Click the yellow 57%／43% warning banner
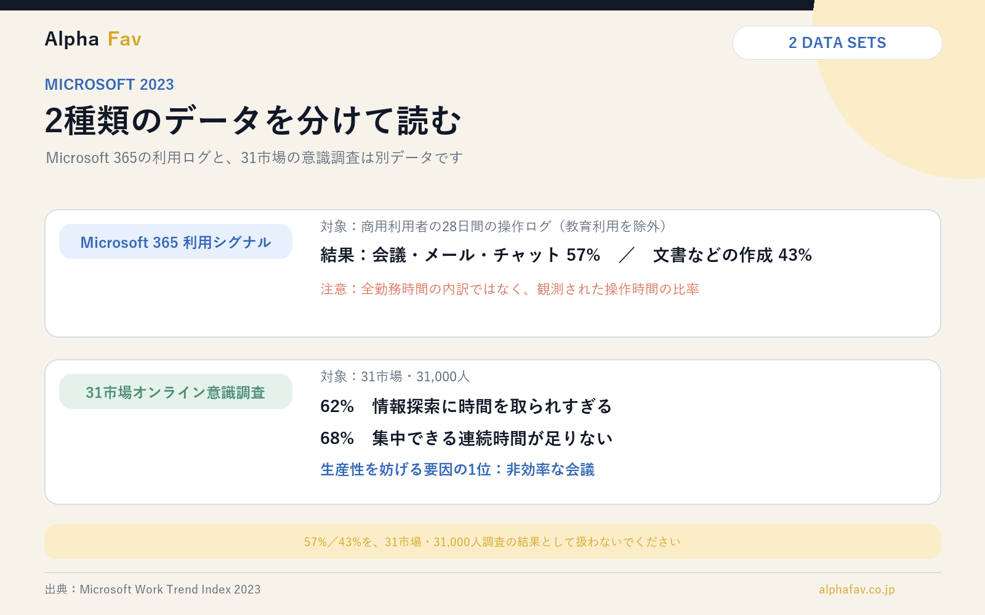 click(x=492, y=542)
